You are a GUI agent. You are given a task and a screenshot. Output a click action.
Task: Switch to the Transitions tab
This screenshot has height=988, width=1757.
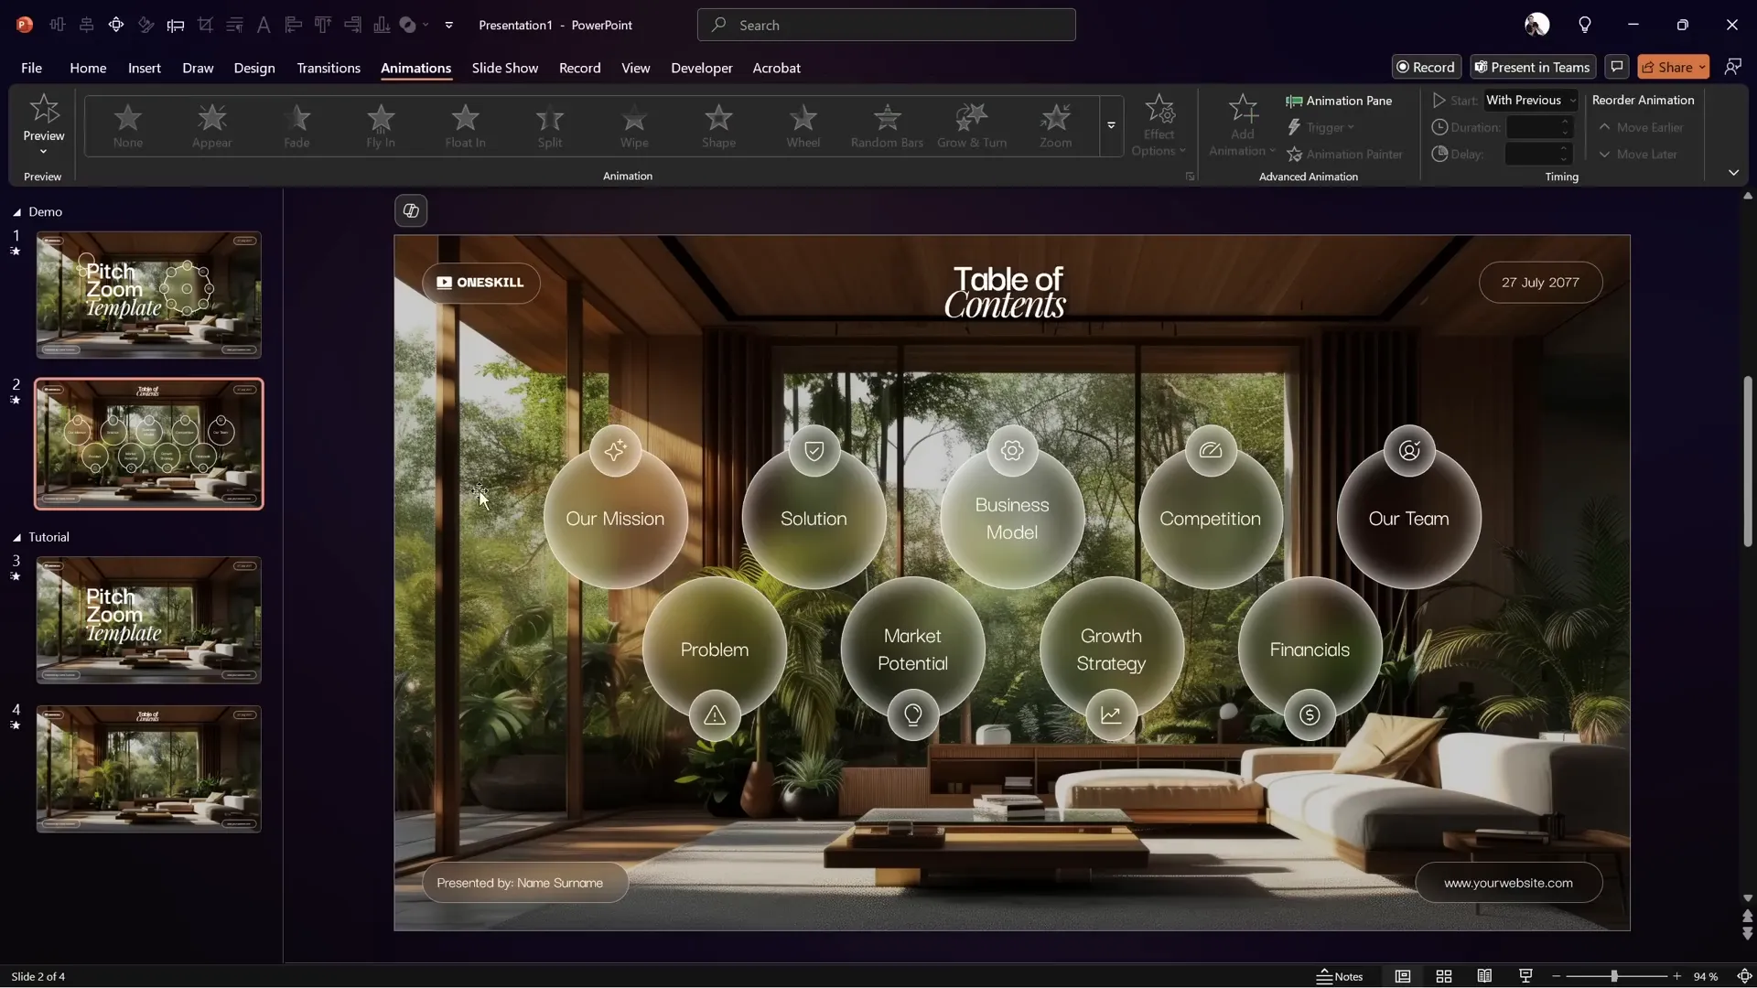click(329, 68)
